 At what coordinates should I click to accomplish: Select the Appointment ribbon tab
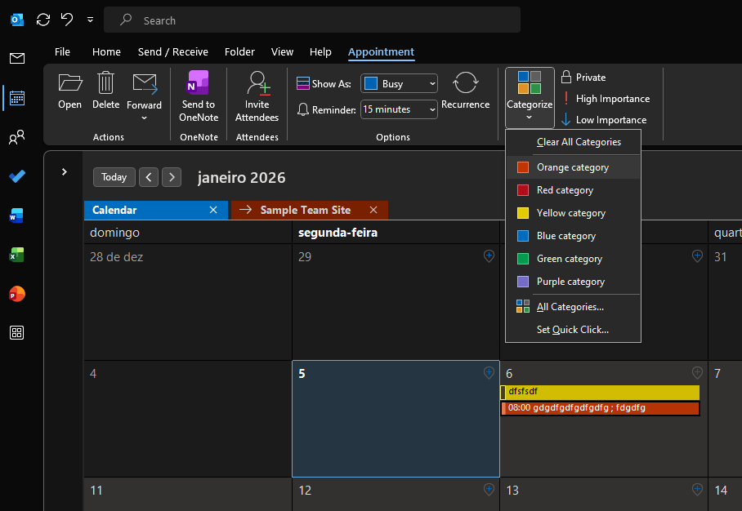click(381, 51)
